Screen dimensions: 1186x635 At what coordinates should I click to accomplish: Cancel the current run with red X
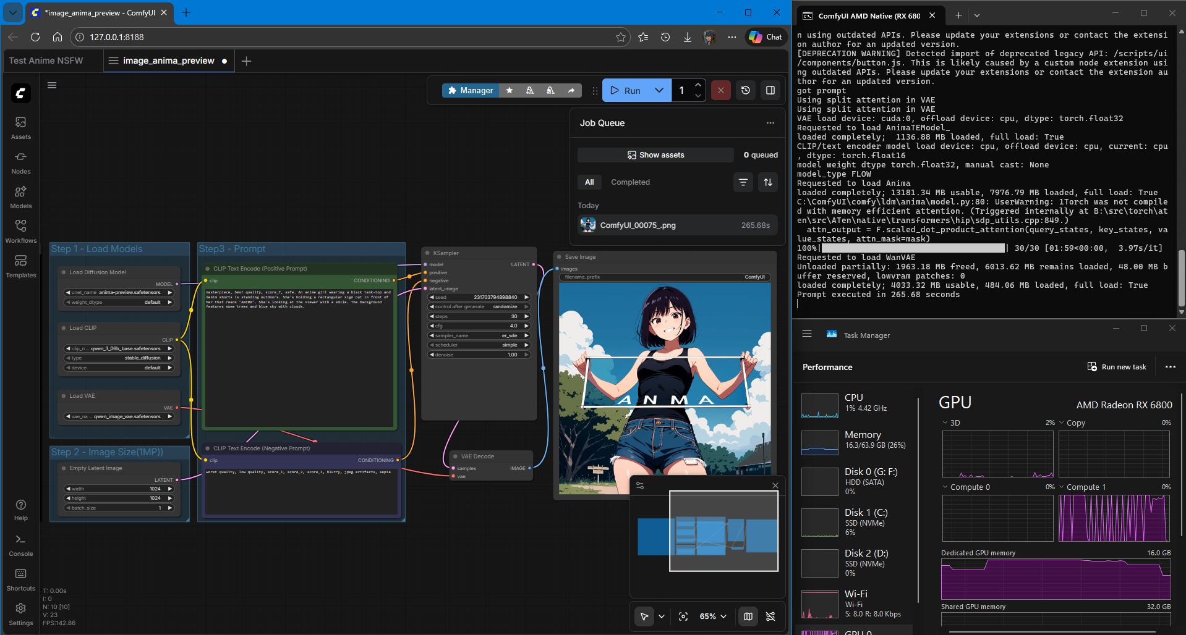point(720,90)
